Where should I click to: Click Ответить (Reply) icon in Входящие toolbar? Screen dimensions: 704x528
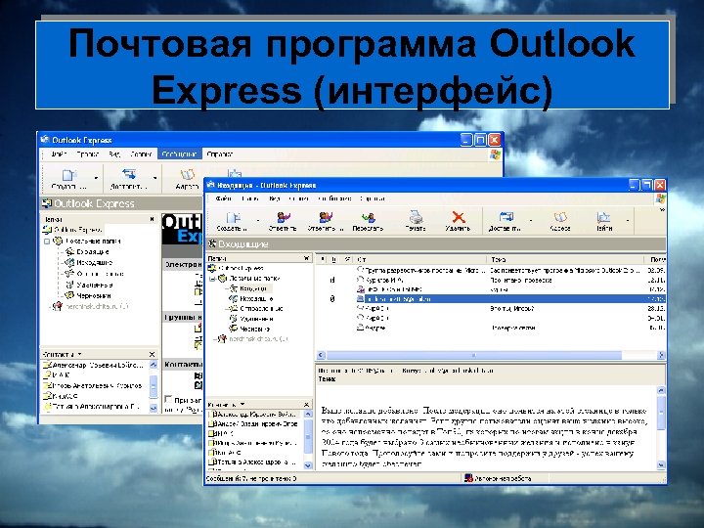[x=283, y=218]
